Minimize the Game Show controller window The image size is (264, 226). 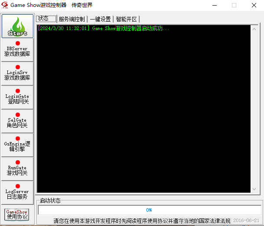click(215, 5)
